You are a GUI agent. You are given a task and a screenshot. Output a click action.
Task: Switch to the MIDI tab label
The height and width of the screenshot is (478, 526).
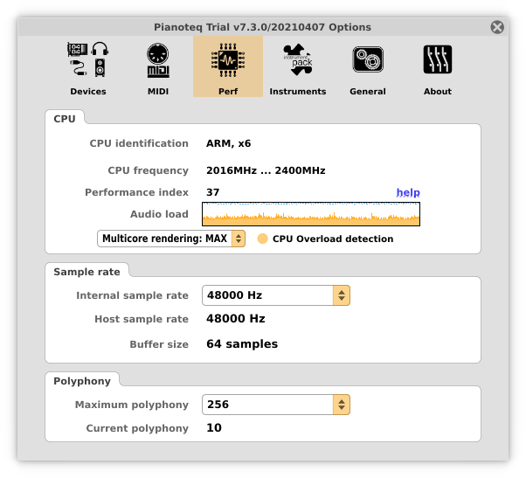[x=158, y=92]
